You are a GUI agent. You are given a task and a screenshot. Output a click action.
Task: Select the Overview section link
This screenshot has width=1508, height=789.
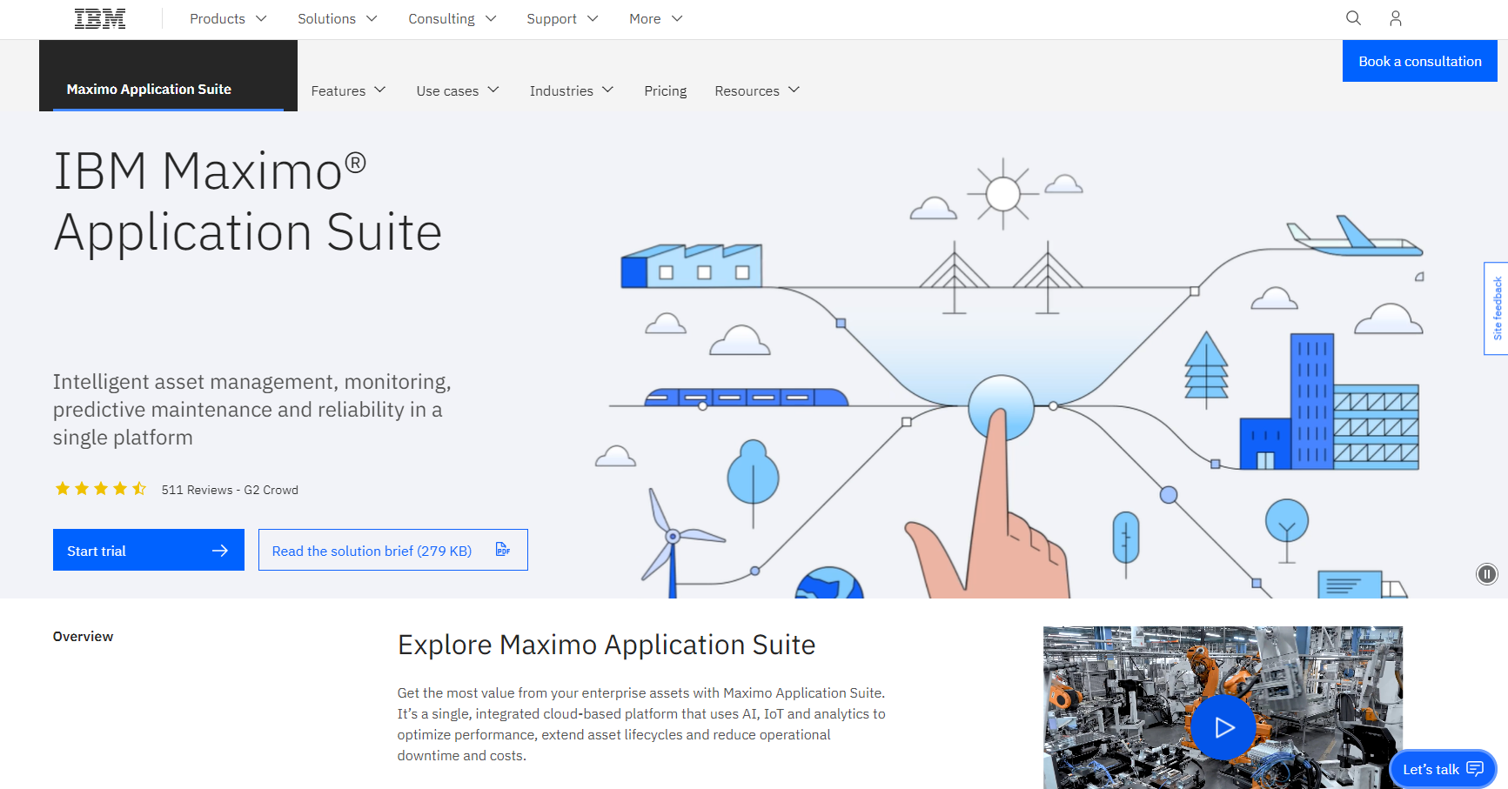[x=83, y=636]
